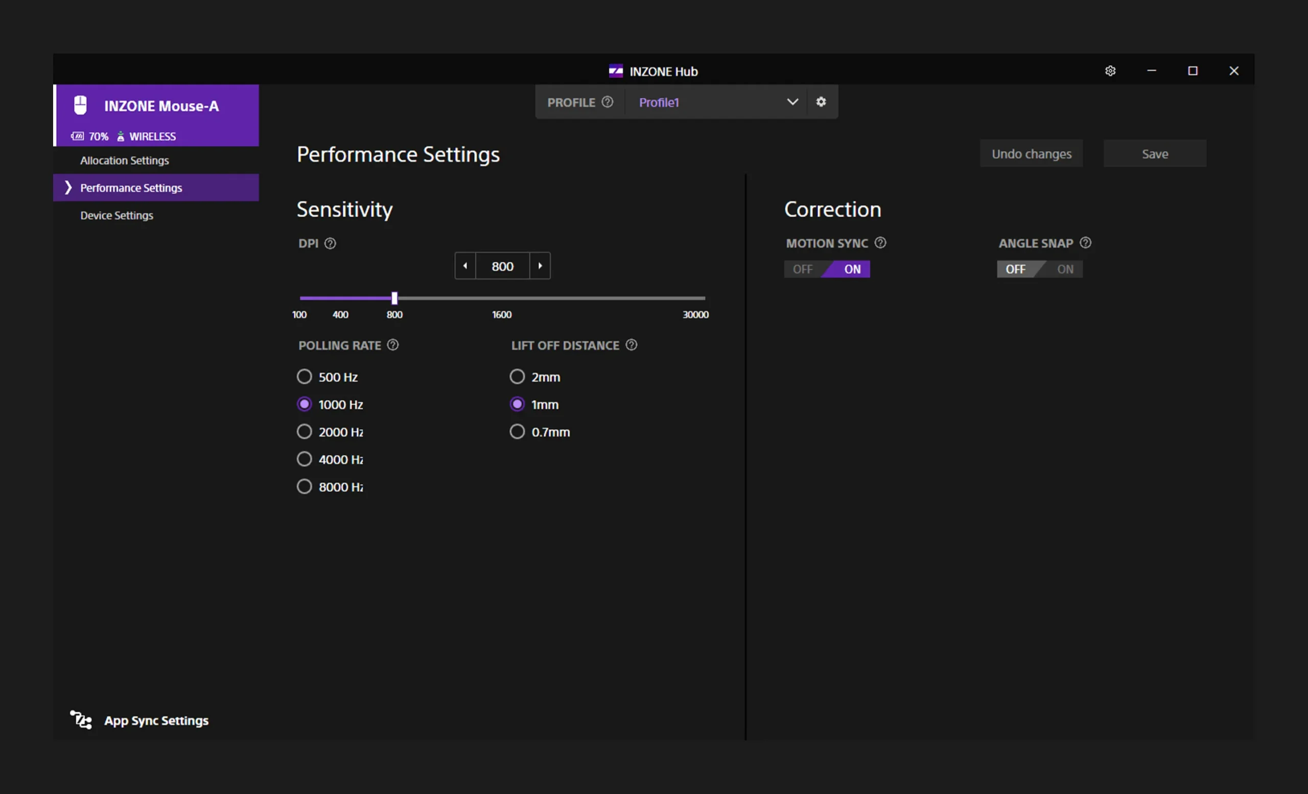Screen dimensions: 1308x794
Task: Open Device Settings menu item
Action: coord(117,216)
